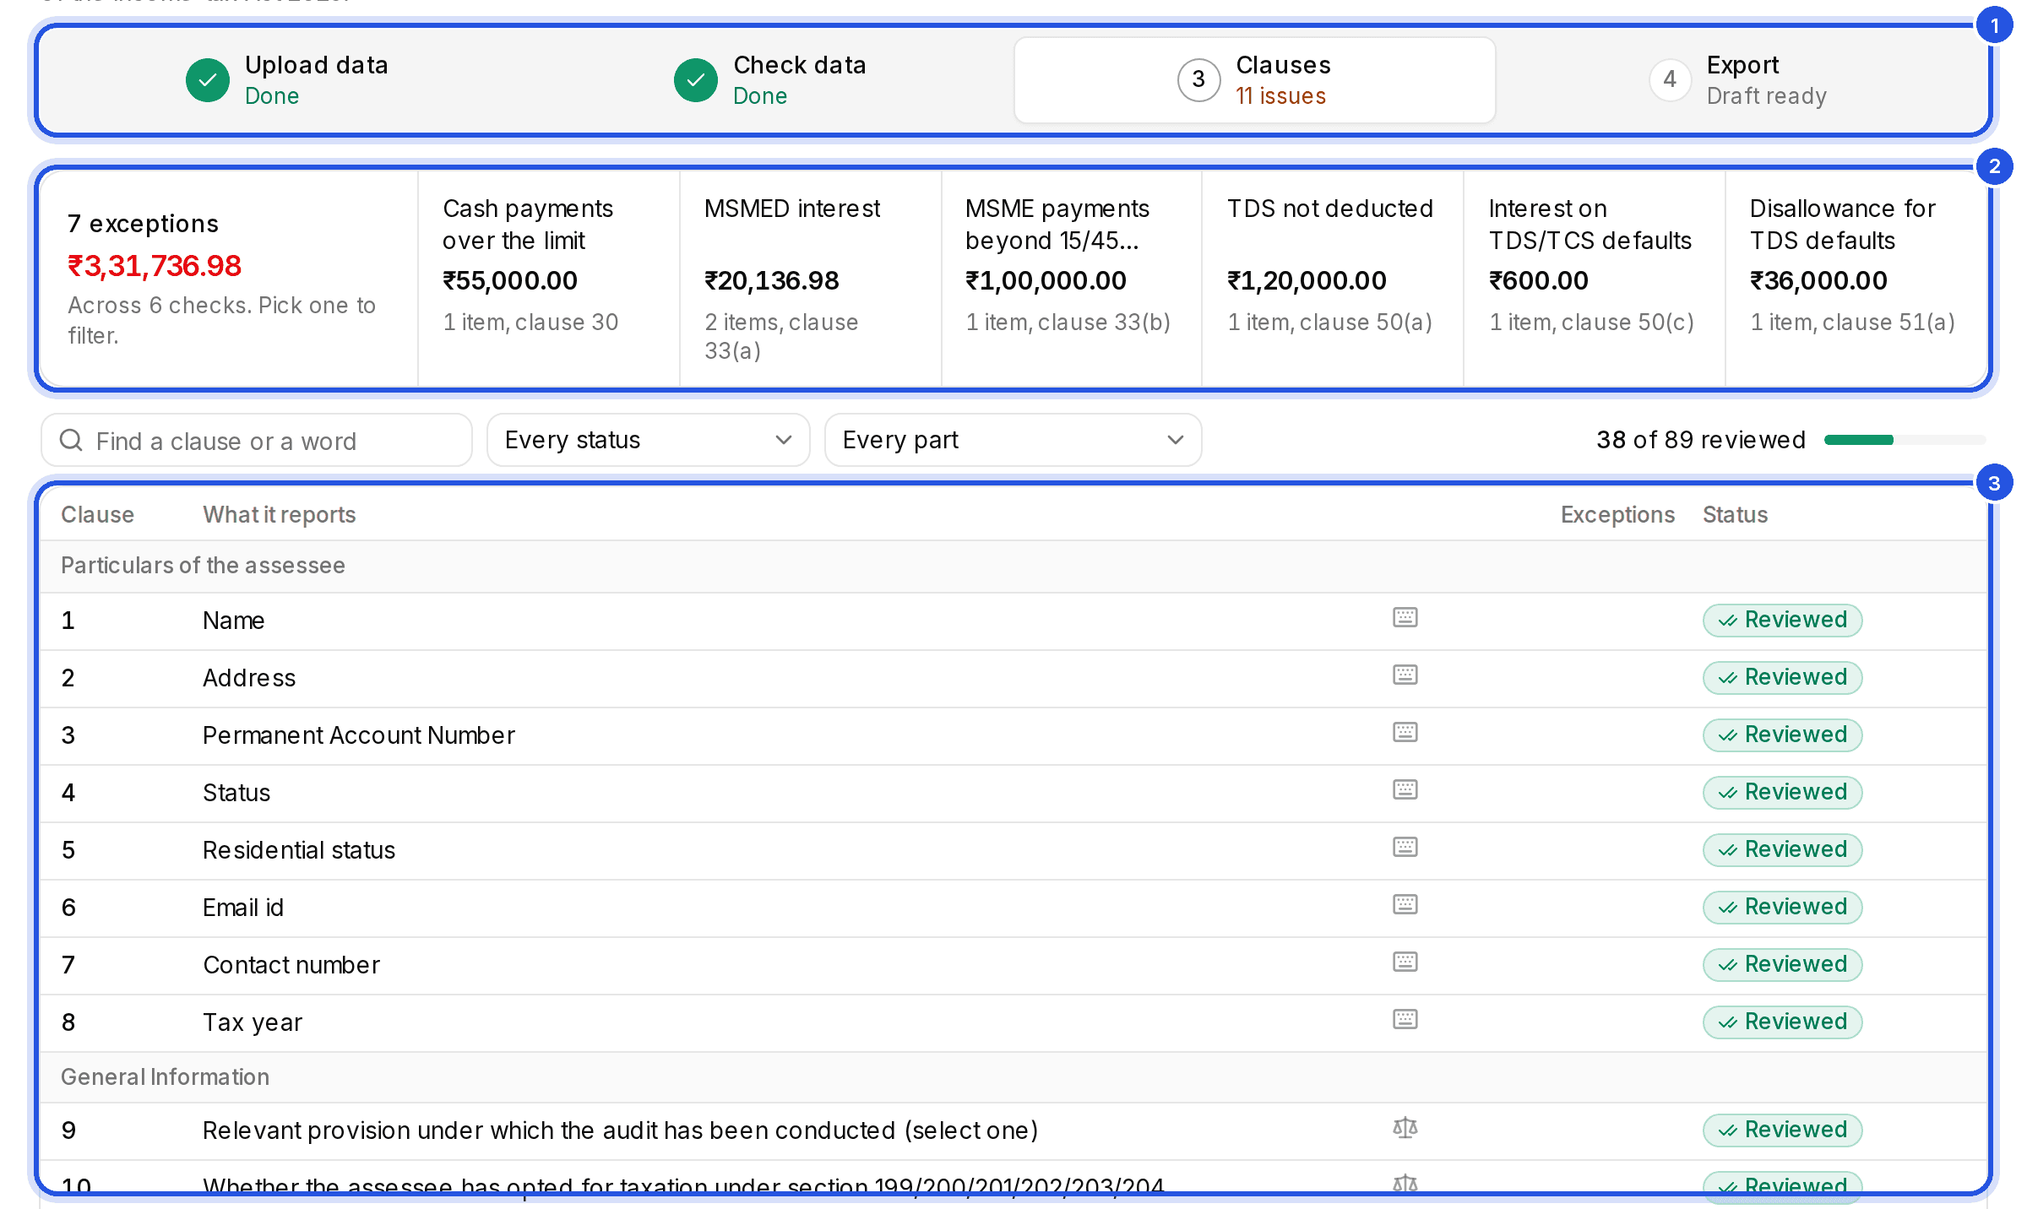Click the 7 exceptions summary card
The height and width of the screenshot is (1209, 2027).
[229, 279]
